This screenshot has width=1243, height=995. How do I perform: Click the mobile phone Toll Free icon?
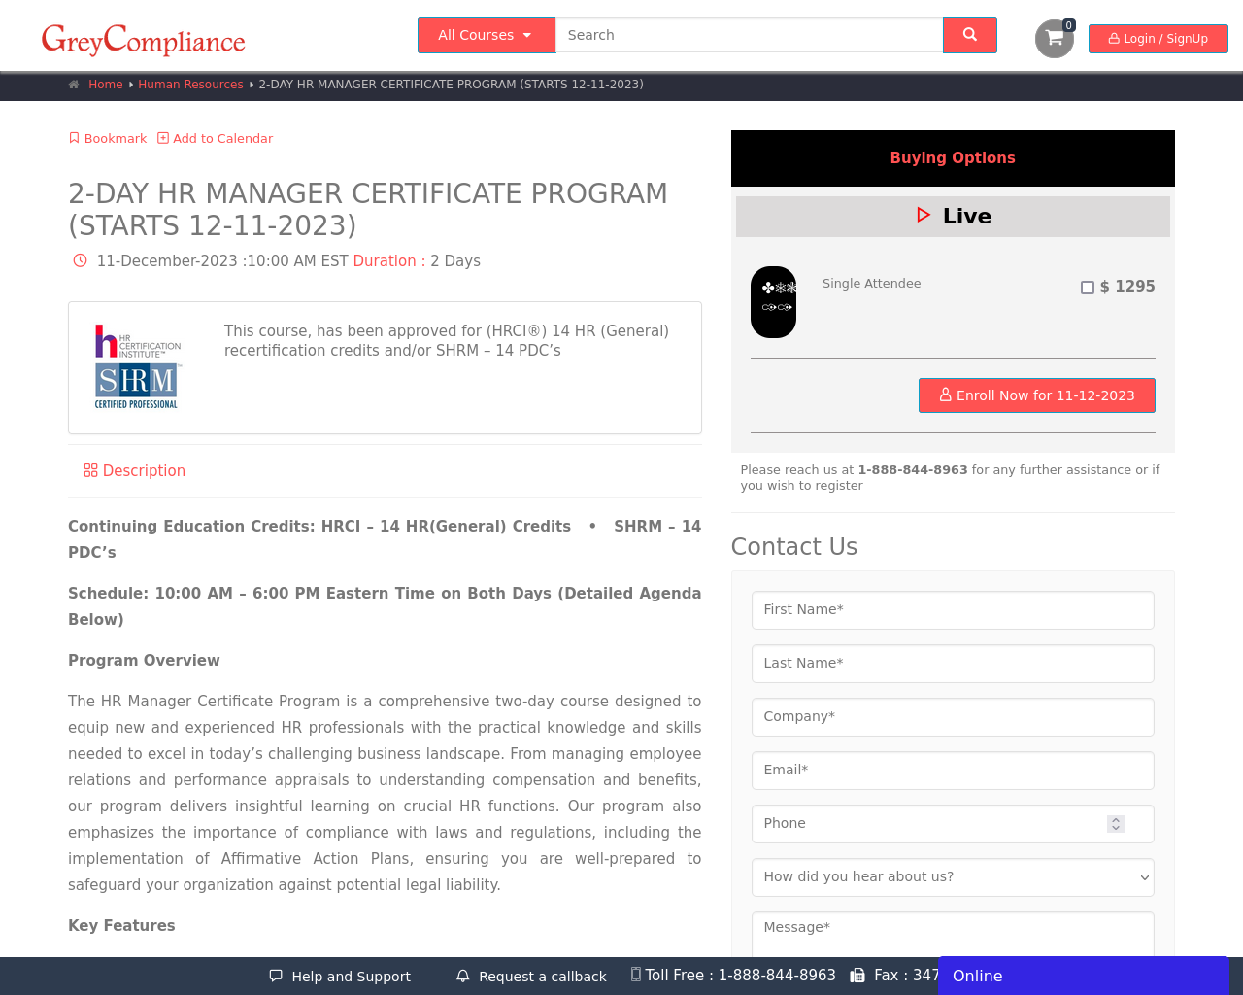tap(636, 974)
